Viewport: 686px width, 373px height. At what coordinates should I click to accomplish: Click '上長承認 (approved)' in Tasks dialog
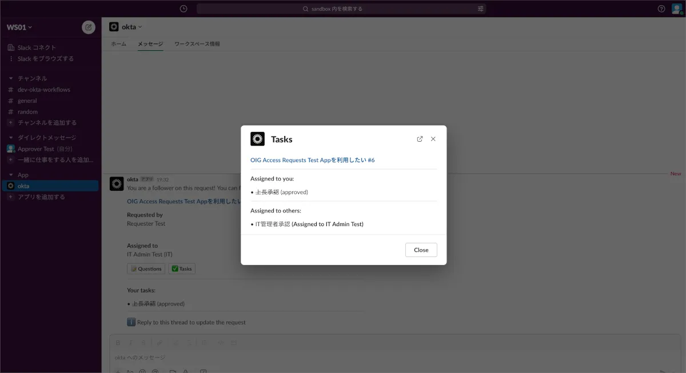click(282, 192)
